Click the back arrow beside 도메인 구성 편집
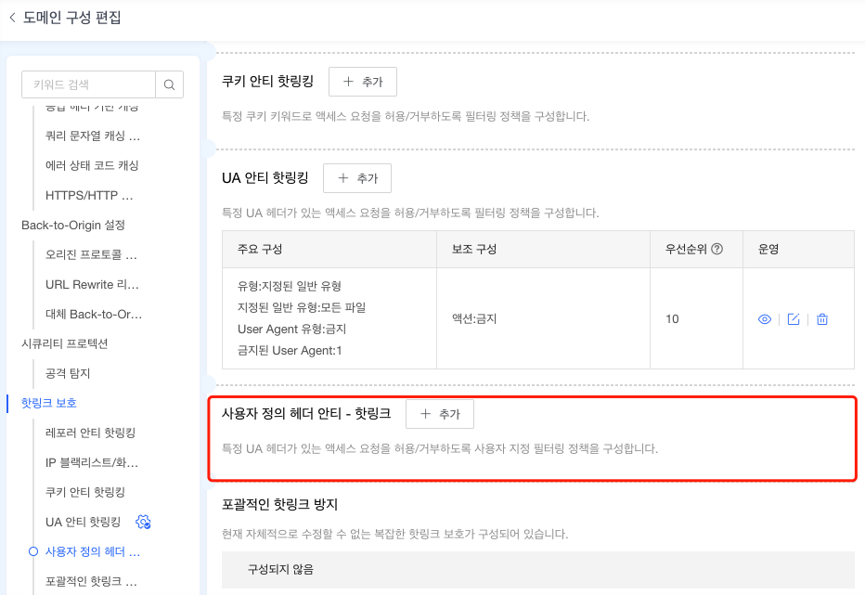The height and width of the screenshot is (595, 865). pyautogui.click(x=12, y=18)
